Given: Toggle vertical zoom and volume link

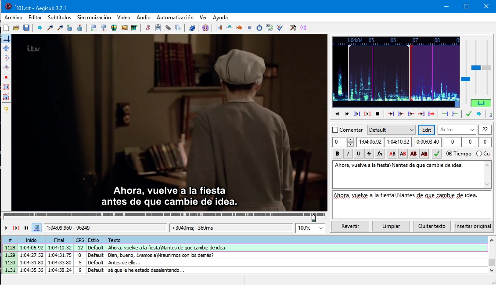Looking at the screenshot, I should click(x=481, y=103).
